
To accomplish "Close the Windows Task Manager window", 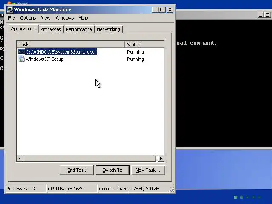I will [170, 10].
